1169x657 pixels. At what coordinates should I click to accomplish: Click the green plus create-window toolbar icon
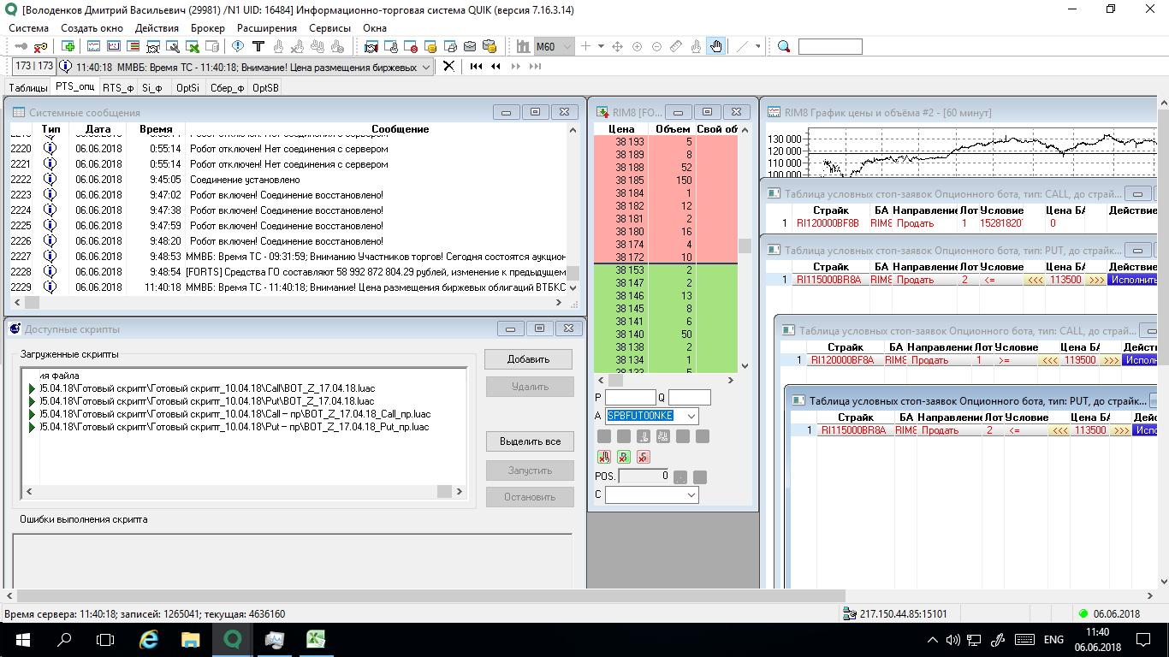coord(68,46)
